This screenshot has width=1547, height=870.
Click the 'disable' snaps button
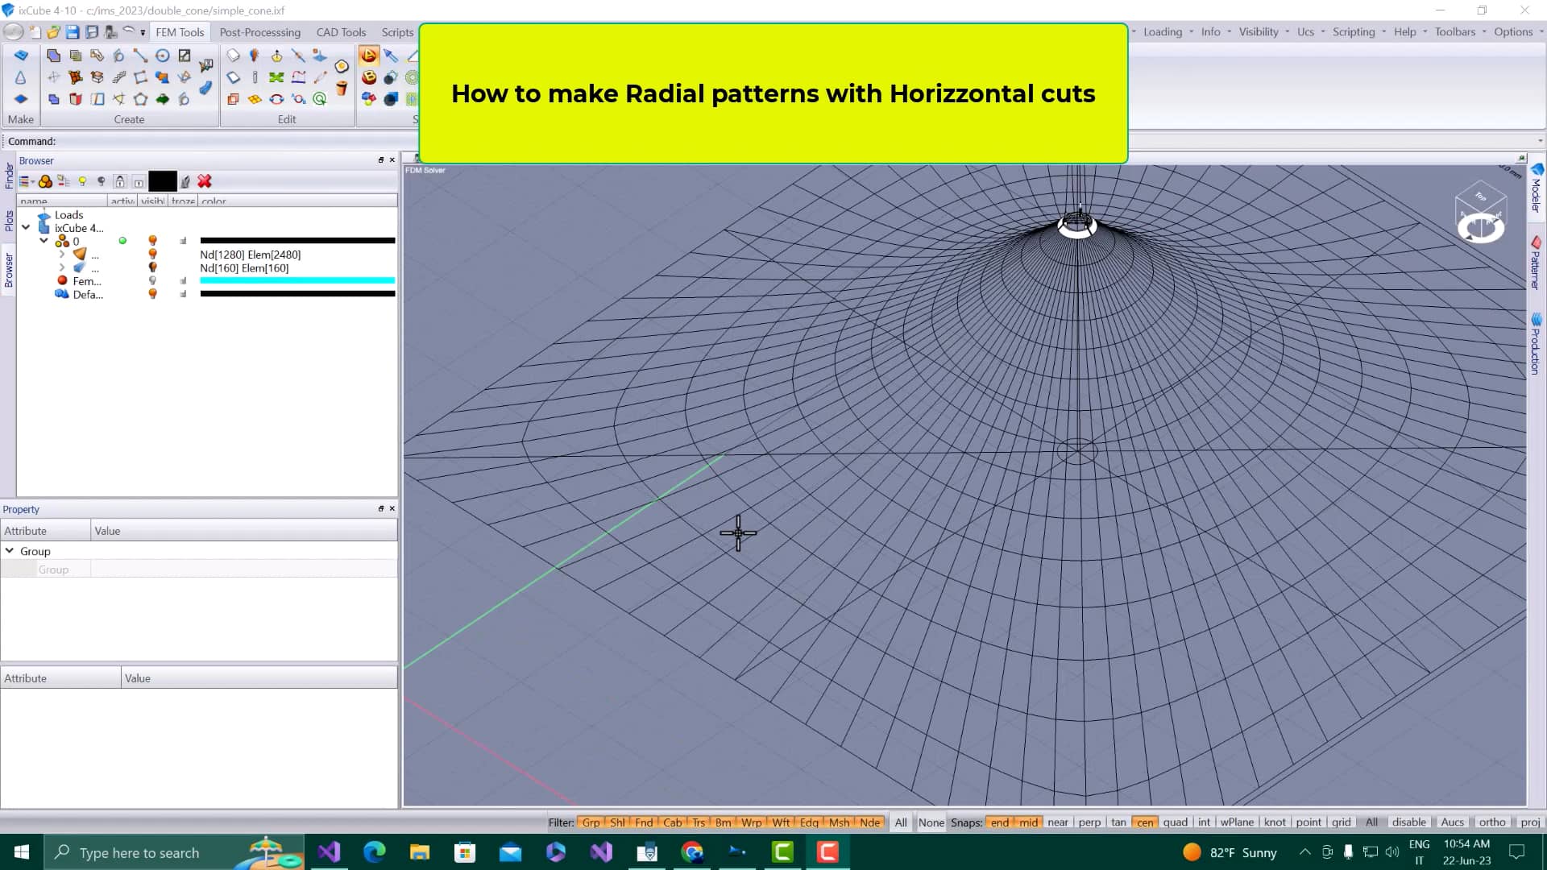1409,822
